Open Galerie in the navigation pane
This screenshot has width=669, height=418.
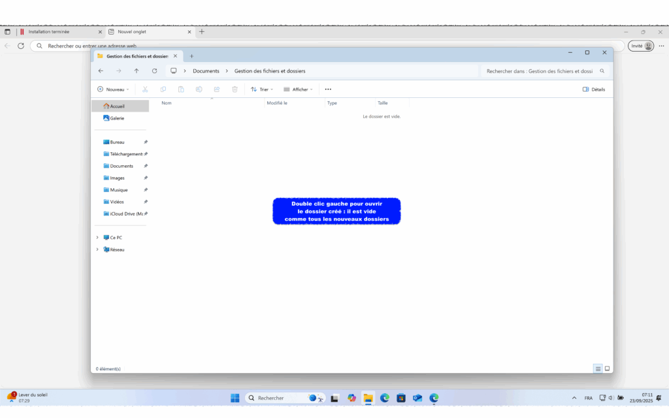tap(116, 118)
